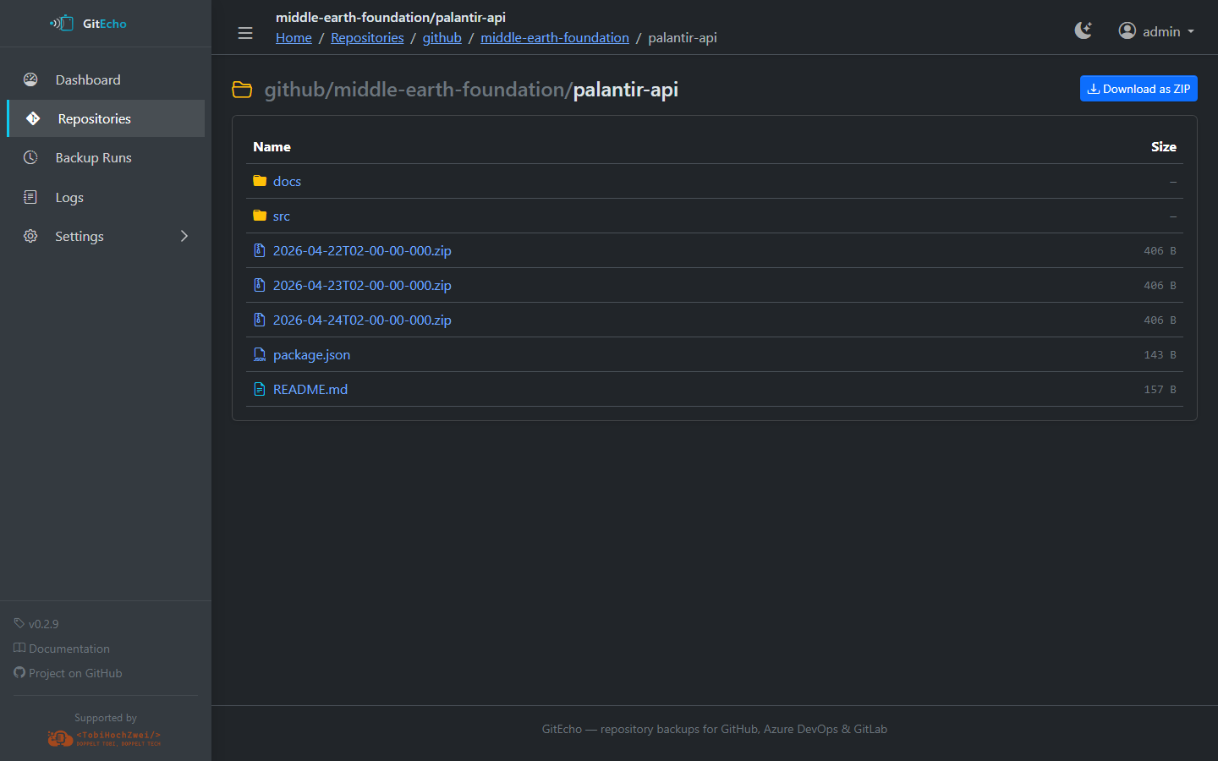Open the docs folder
Screen dimensions: 1218x761
tap(287, 181)
